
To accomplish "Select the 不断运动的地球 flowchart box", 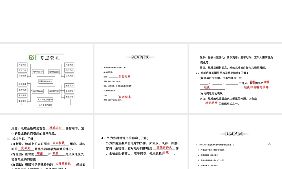I will point(46,81).
